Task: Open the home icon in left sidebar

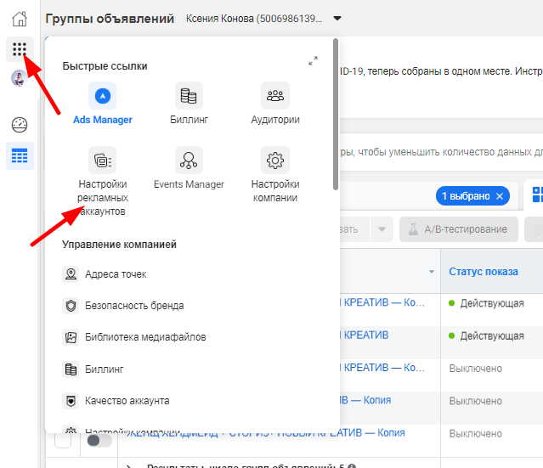Action: click(x=20, y=19)
